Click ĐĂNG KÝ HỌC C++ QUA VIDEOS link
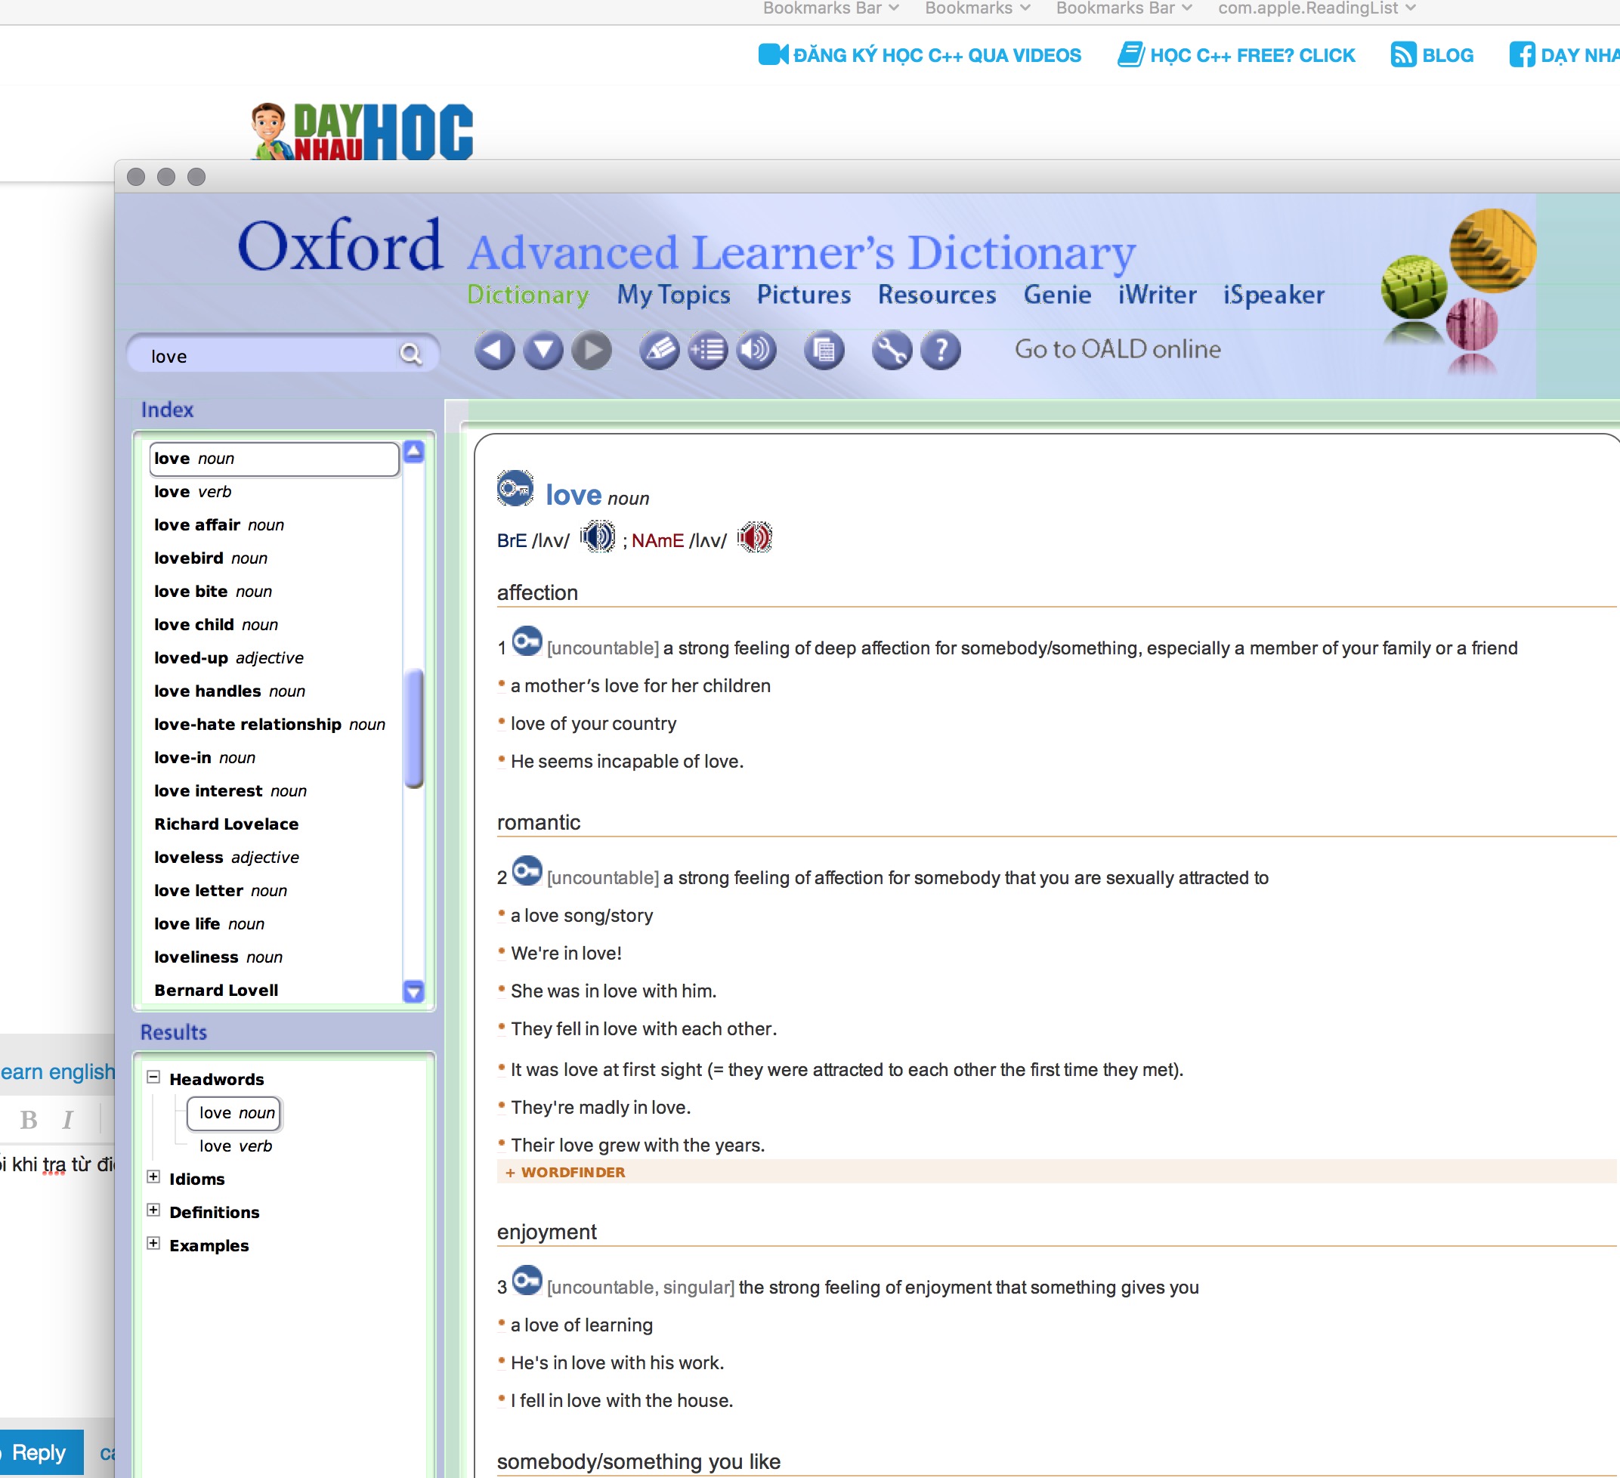 (937, 55)
